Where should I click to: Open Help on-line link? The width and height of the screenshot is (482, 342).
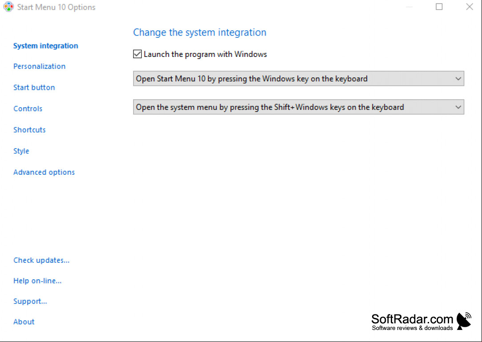pos(37,281)
